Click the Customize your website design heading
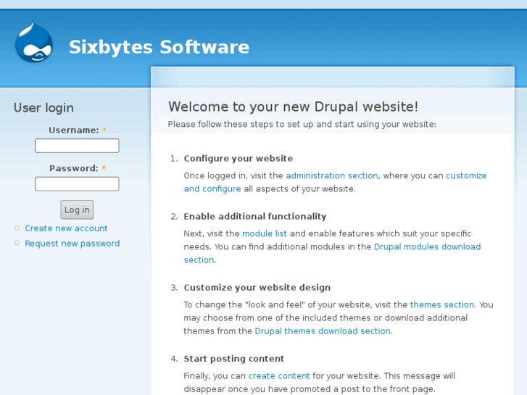Viewport: 527px width, 395px height. 257,288
